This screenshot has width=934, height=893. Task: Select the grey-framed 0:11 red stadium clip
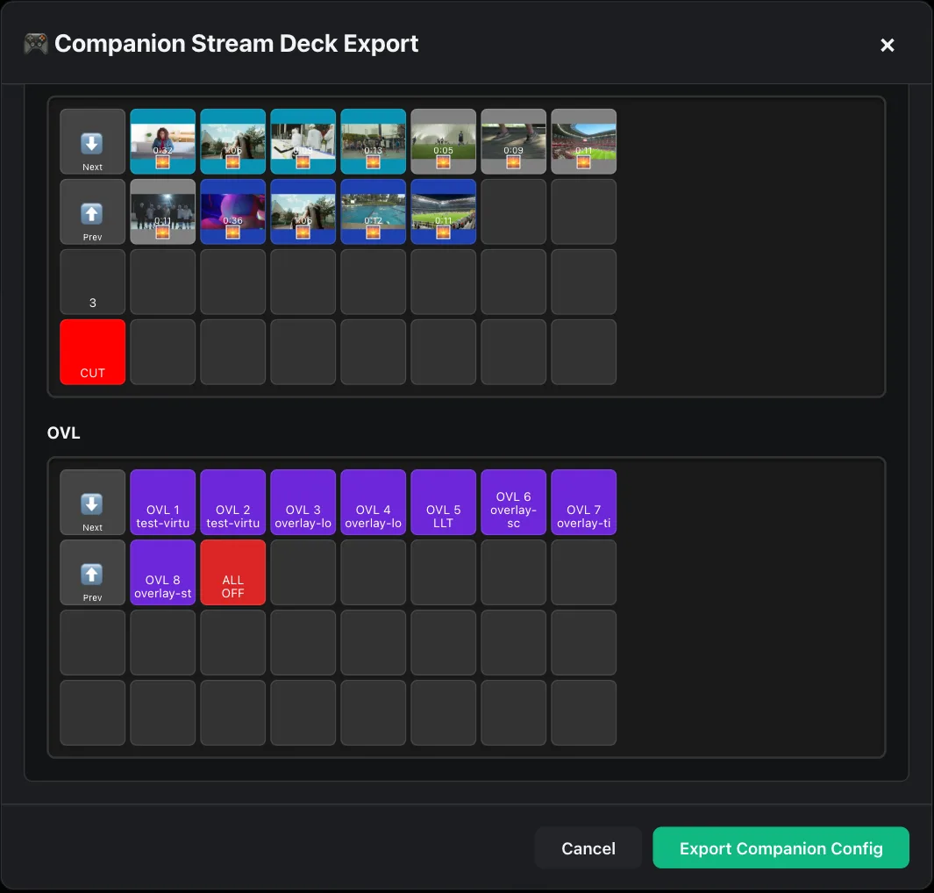(x=584, y=142)
